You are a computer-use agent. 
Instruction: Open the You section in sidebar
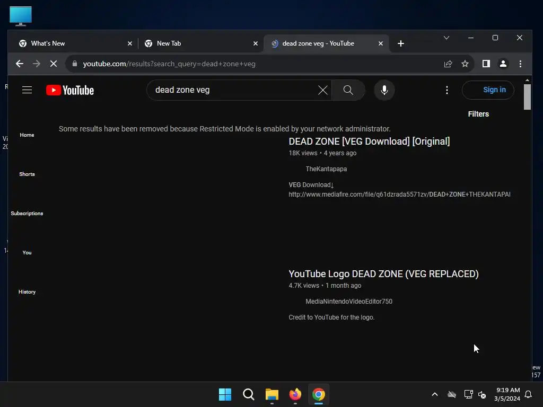pyautogui.click(x=27, y=253)
